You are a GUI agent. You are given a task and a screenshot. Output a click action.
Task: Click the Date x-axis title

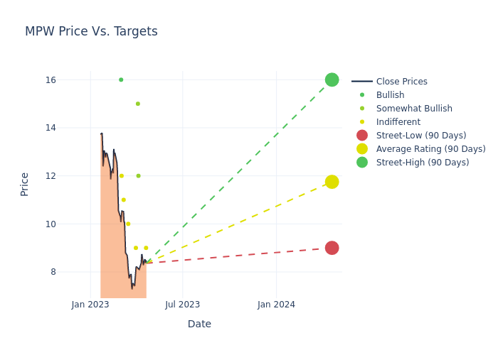pyautogui.click(x=199, y=324)
